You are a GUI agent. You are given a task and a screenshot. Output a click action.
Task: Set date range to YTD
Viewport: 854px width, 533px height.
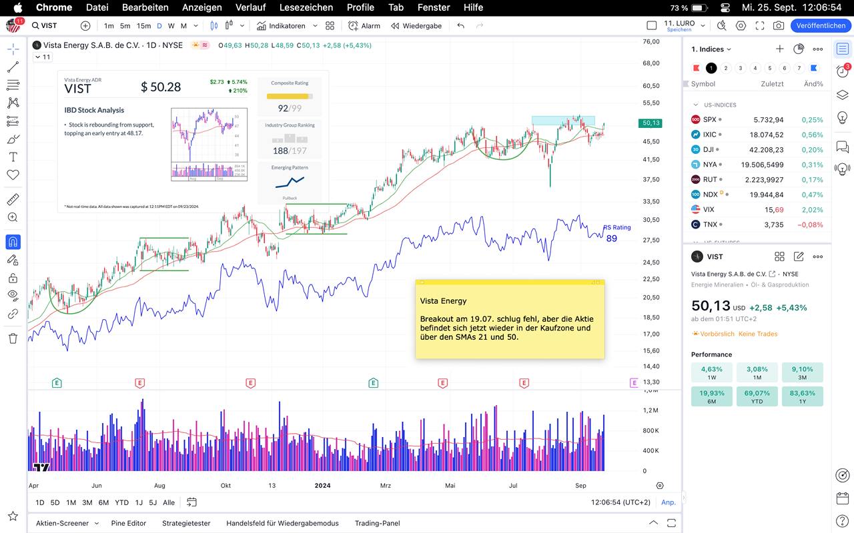tap(121, 502)
